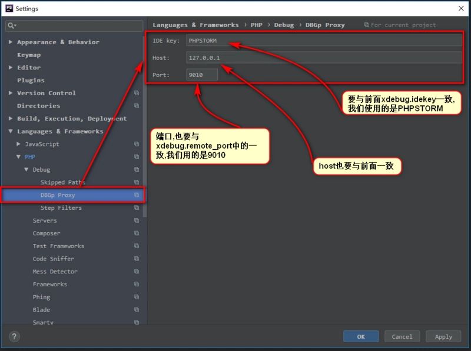Click the Port number field
The width and height of the screenshot is (471, 351).
202,75
